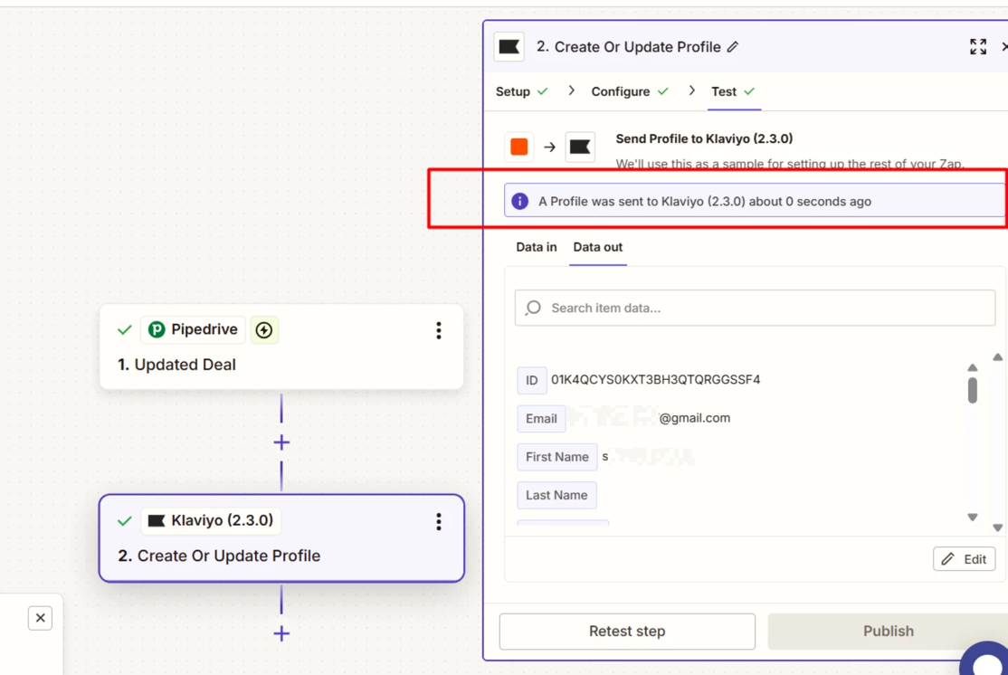
Task: Switch to the Data in tab
Action: coord(536,247)
